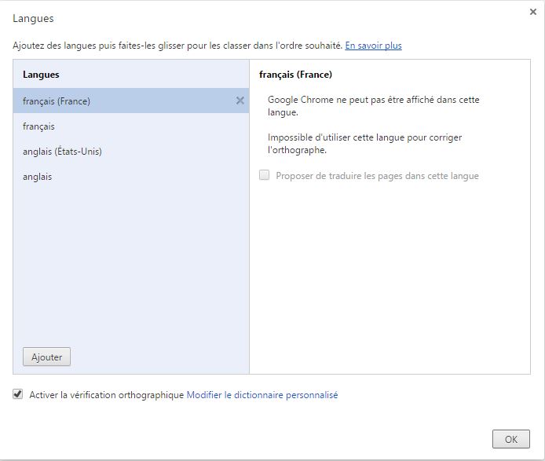Screen dimensions: 545x461
Task: Click the 'Google Chrome ne peut pas être affiché' message
Action: pos(373,106)
